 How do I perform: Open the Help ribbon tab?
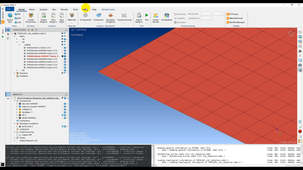pos(94,9)
